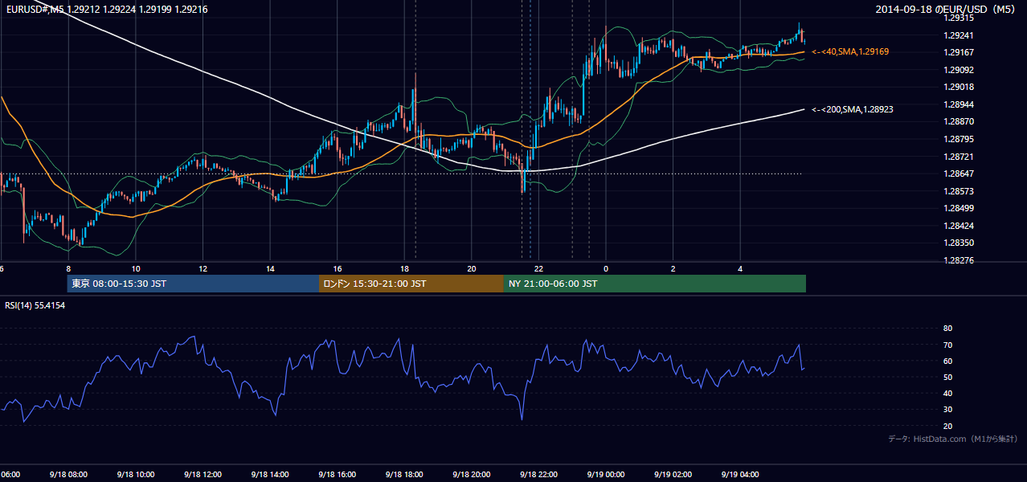
Task: Click the EURUSD#,M5 price header text
Action: pyautogui.click(x=106, y=10)
